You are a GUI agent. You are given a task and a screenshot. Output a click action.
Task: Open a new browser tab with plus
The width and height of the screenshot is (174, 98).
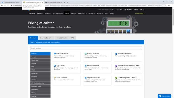[68, 2]
